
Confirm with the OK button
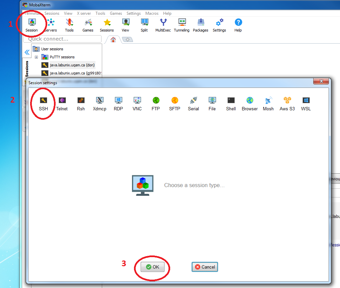[152, 267]
